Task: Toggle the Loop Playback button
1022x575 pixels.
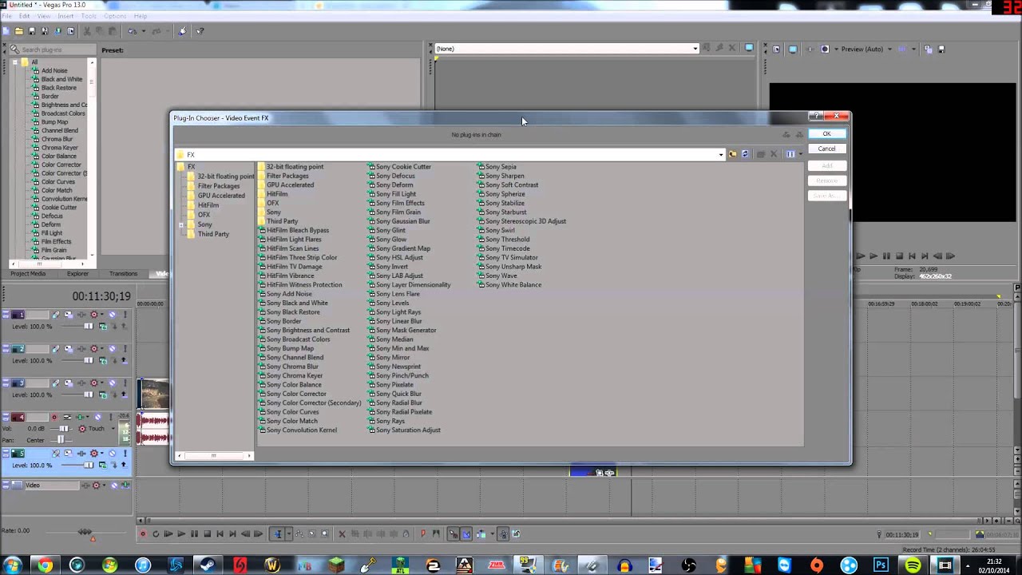Action: (156, 534)
